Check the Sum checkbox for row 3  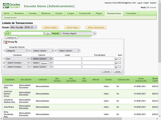120,67
